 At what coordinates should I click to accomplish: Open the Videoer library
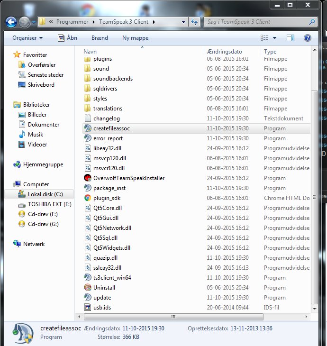tap(37, 144)
